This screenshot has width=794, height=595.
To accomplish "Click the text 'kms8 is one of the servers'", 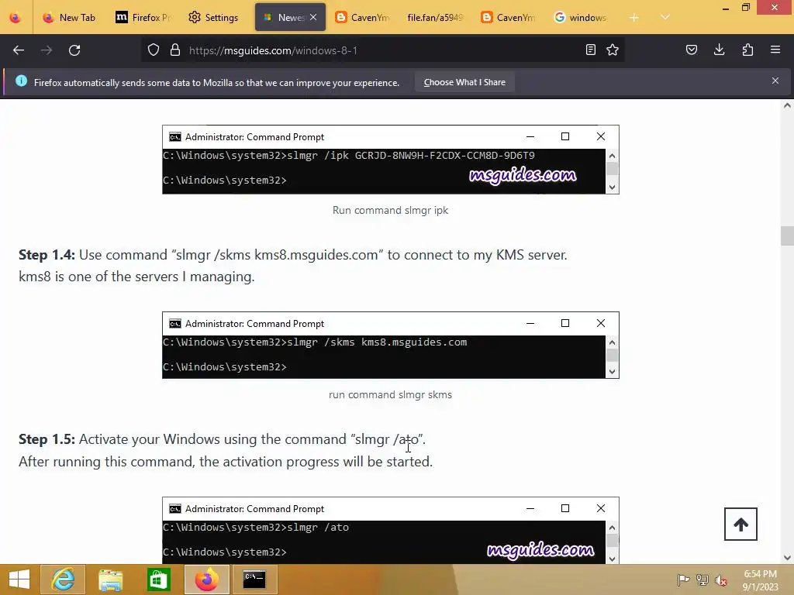I will point(98,277).
